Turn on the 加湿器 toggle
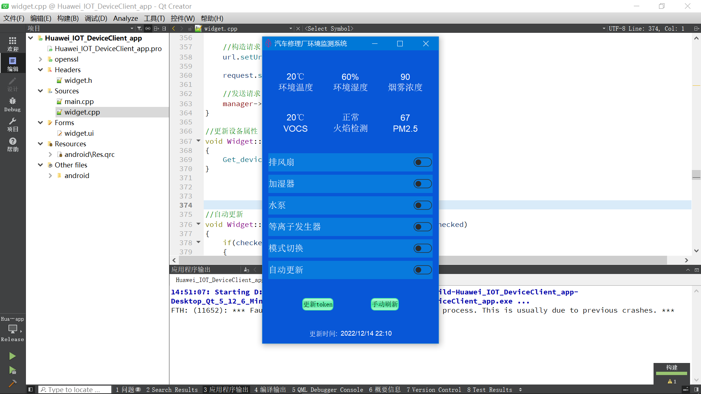 point(422,184)
